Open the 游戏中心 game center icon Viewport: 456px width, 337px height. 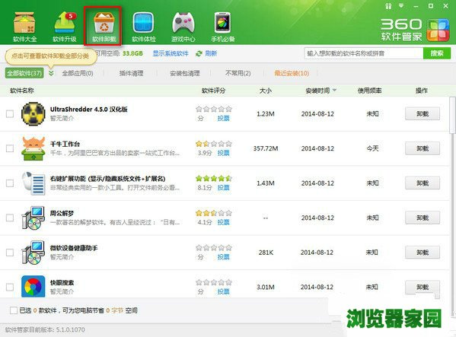click(183, 27)
